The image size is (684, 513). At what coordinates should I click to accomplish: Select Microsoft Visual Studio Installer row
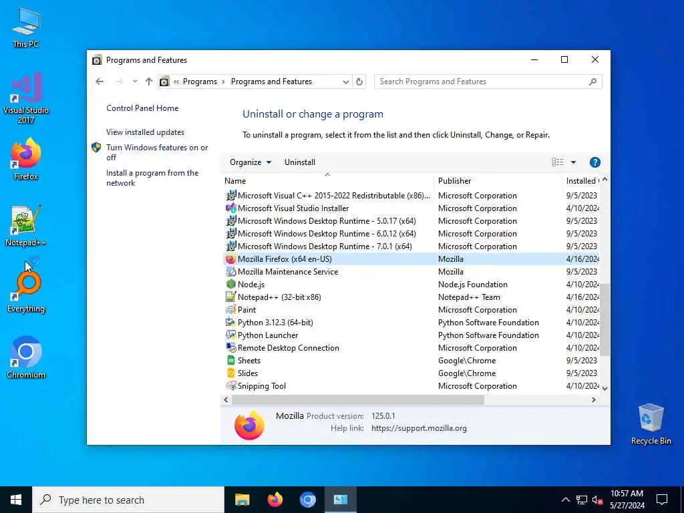coord(411,208)
